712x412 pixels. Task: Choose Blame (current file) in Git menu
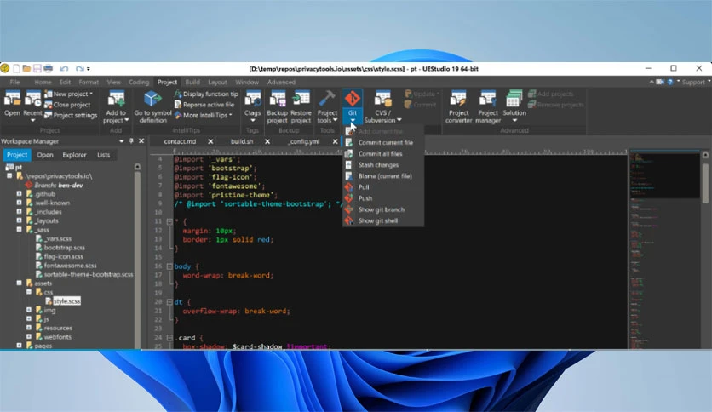[383, 176]
